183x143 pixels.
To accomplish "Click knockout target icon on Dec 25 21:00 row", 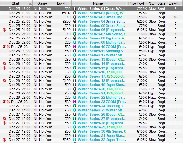I will (x=5, y=30).
